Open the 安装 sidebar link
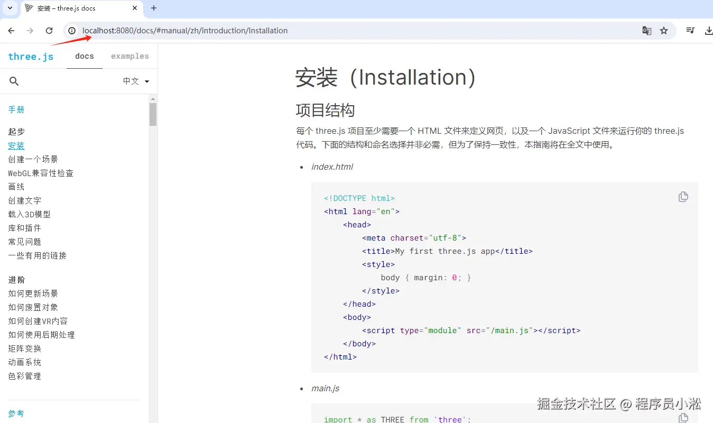Image resolution: width=713 pixels, height=423 pixels. tap(16, 145)
